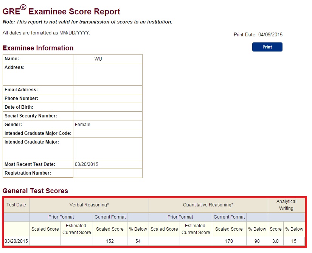Select the gender value Female
312x253 pixels.
[x=82, y=125]
